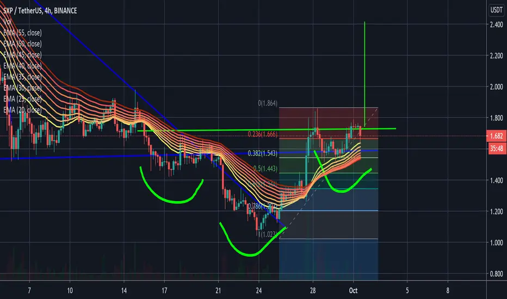This screenshot has width=507, height=299.
Task: Click the current price label 1.682
Action: click(496, 136)
